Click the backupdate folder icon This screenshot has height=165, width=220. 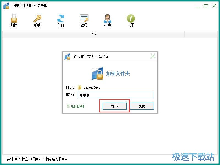click(79, 87)
